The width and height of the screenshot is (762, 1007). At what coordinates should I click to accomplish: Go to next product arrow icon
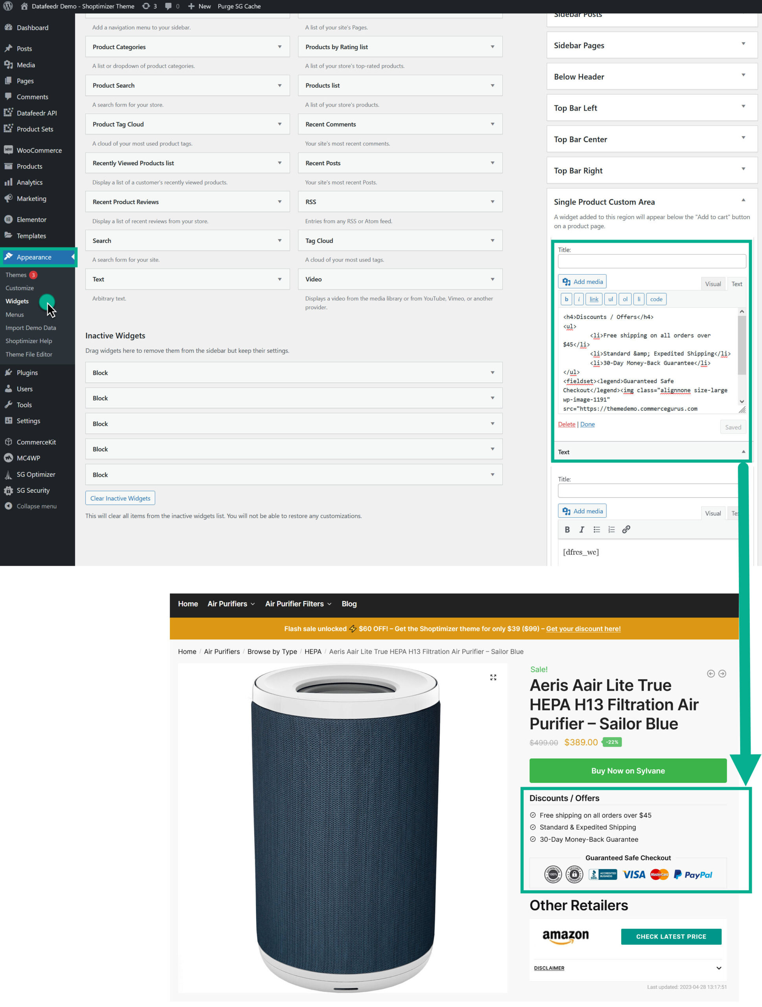[x=722, y=673]
